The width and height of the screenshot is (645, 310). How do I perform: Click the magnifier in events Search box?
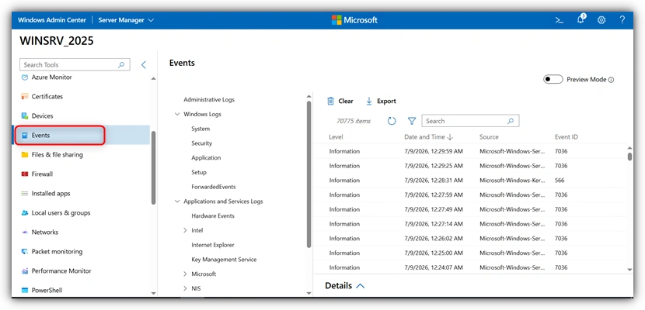pyautogui.click(x=511, y=121)
